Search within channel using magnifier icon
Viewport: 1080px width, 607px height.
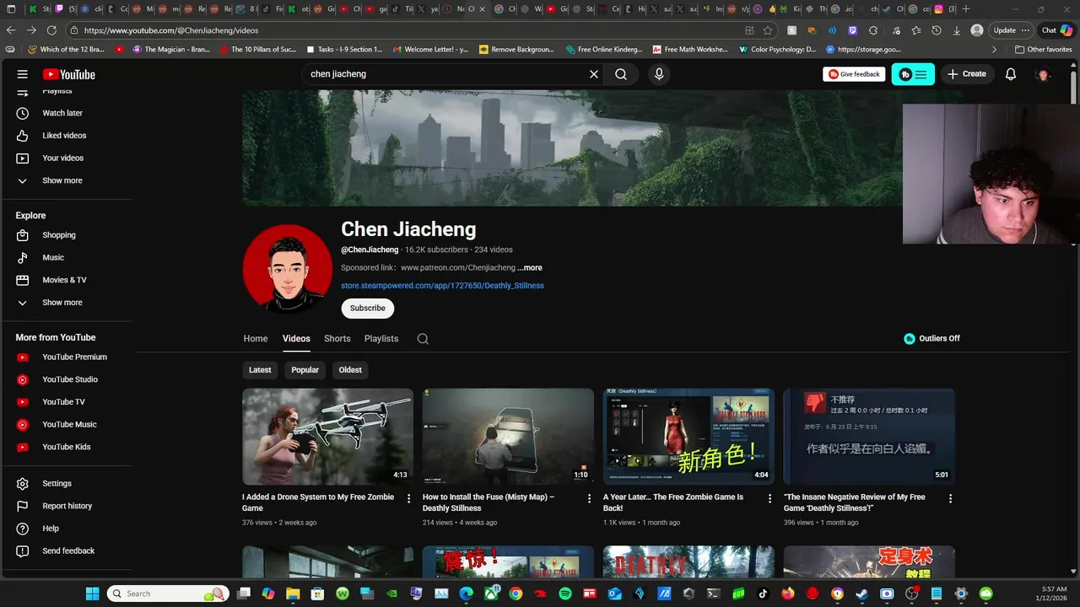(x=423, y=339)
